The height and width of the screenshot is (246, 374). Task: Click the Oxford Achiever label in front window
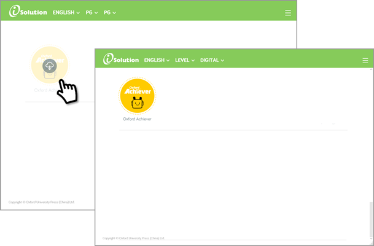point(137,119)
